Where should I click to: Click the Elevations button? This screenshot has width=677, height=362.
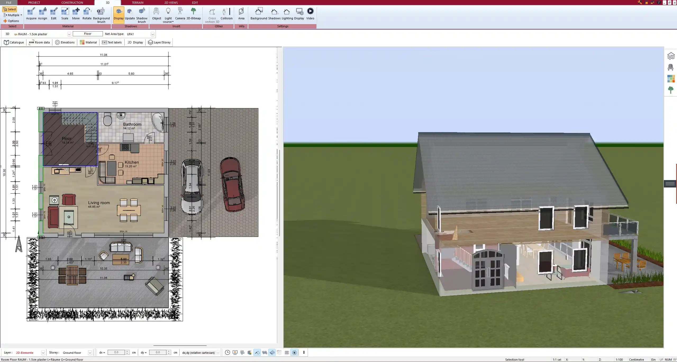(x=65, y=42)
